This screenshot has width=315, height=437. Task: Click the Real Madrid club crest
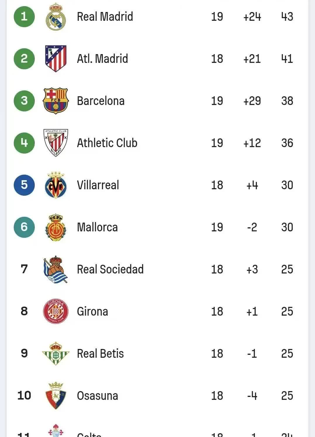click(x=56, y=17)
